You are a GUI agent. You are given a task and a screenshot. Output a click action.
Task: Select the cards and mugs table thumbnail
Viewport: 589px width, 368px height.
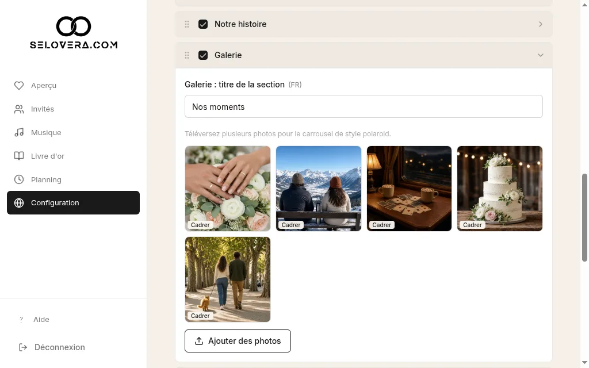click(409, 189)
